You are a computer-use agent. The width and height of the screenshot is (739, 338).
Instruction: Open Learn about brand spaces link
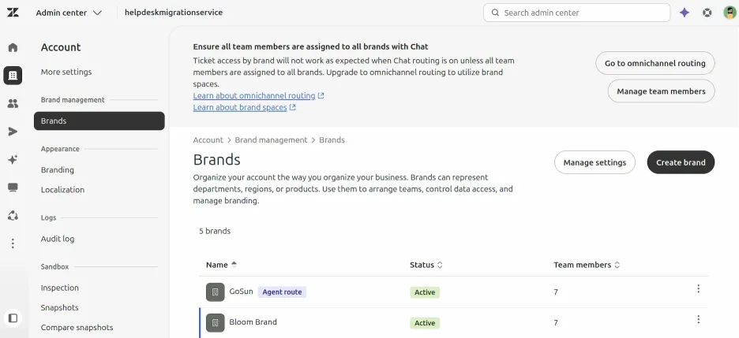click(x=240, y=108)
